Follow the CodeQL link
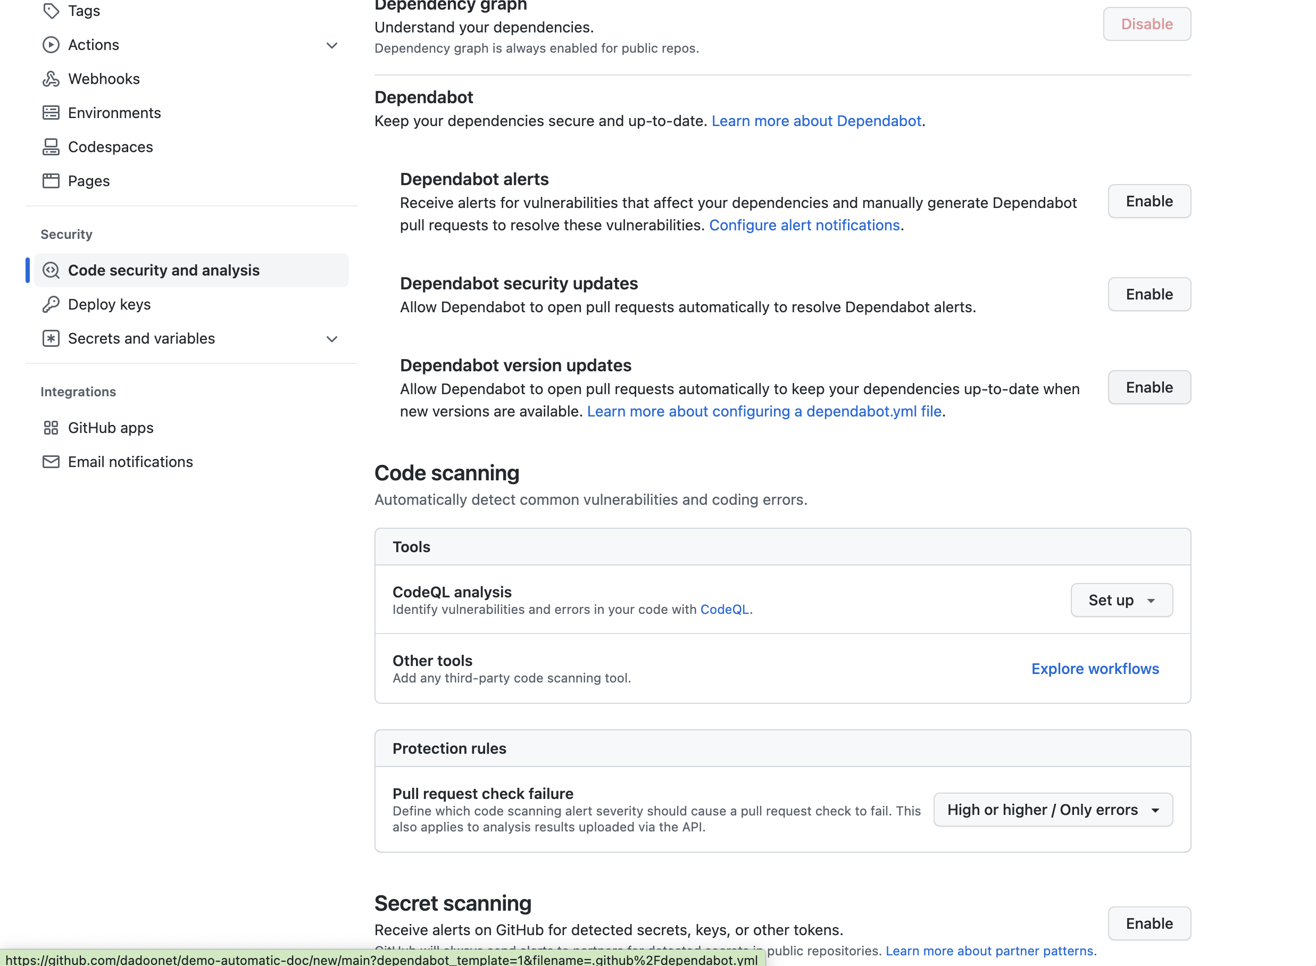Screen dimensions: 1316x966 tap(724, 609)
